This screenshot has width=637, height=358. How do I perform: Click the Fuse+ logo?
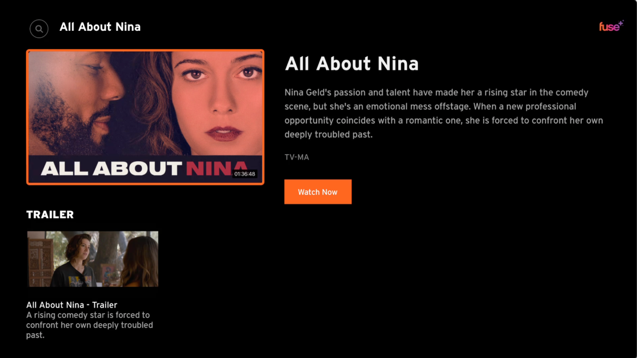tap(611, 26)
